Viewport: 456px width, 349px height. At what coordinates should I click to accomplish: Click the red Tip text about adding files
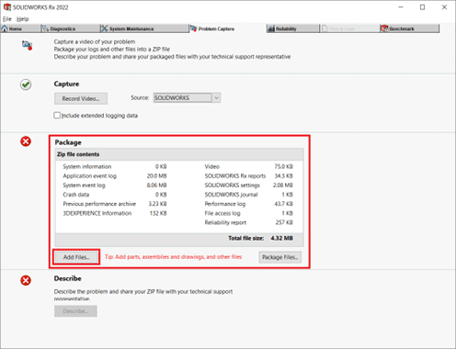[x=173, y=257]
